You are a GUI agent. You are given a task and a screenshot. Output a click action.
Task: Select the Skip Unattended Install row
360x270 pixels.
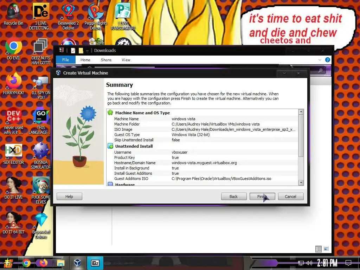(x=202, y=140)
